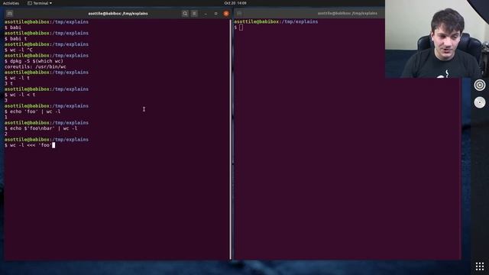The height and width of the screenshot is (275, 489).
Task: Click the '$ wc -l t' command line
Action: click(x=17, y=78)
